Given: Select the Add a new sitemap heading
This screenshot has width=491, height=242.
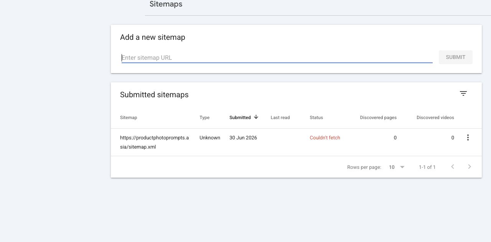Looking at the screenshot, I should click(x=153, y=37).
